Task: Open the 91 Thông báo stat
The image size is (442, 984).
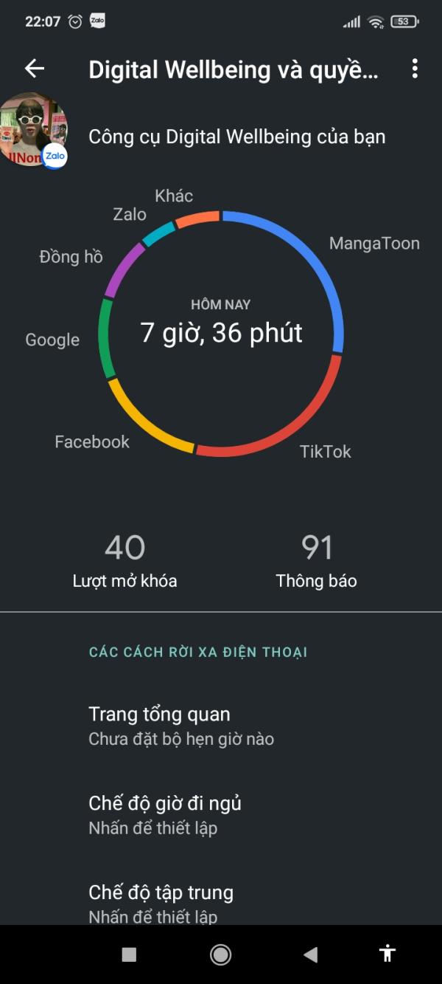Action: click(317, 561)
